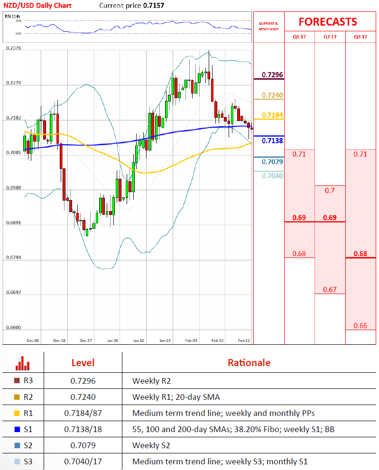This screenshot has height=470, width=379.
Task: Click the R3 row label
Action: pos(28,381)
